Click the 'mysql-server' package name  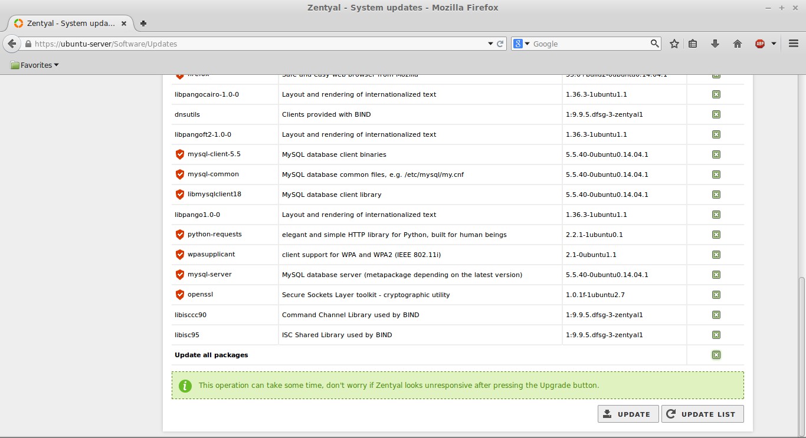[x=209, y=275]
